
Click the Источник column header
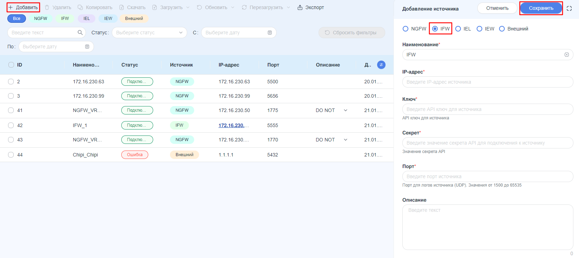click(182, 65)
